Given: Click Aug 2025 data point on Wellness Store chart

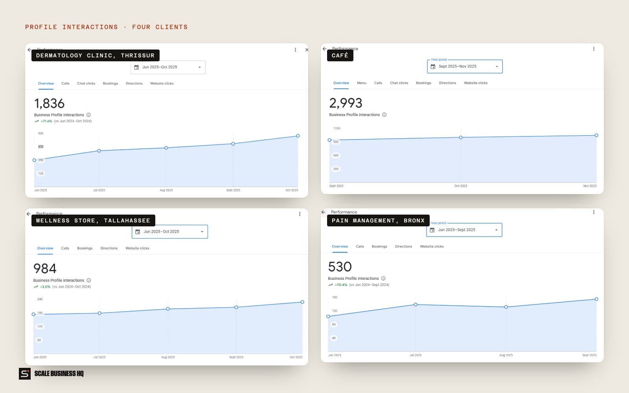Looking at the screenshot, I should click(168, 309).
